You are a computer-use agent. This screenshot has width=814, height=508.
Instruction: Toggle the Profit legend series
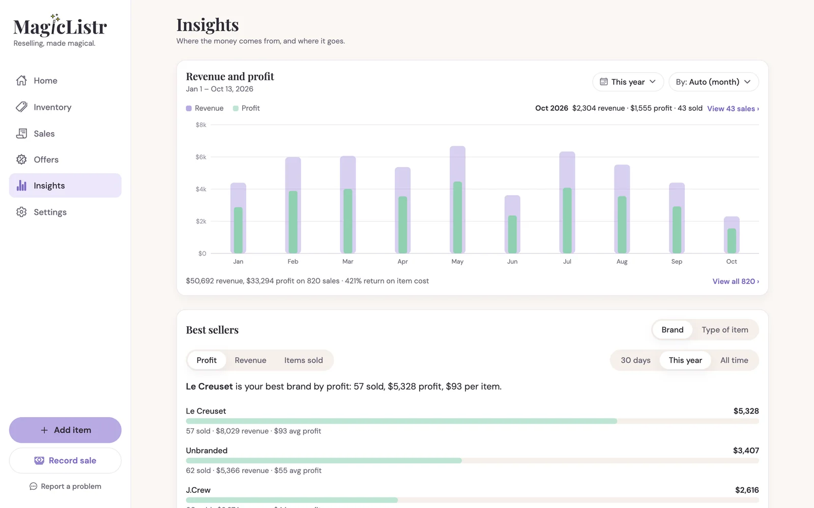point(246,108)
